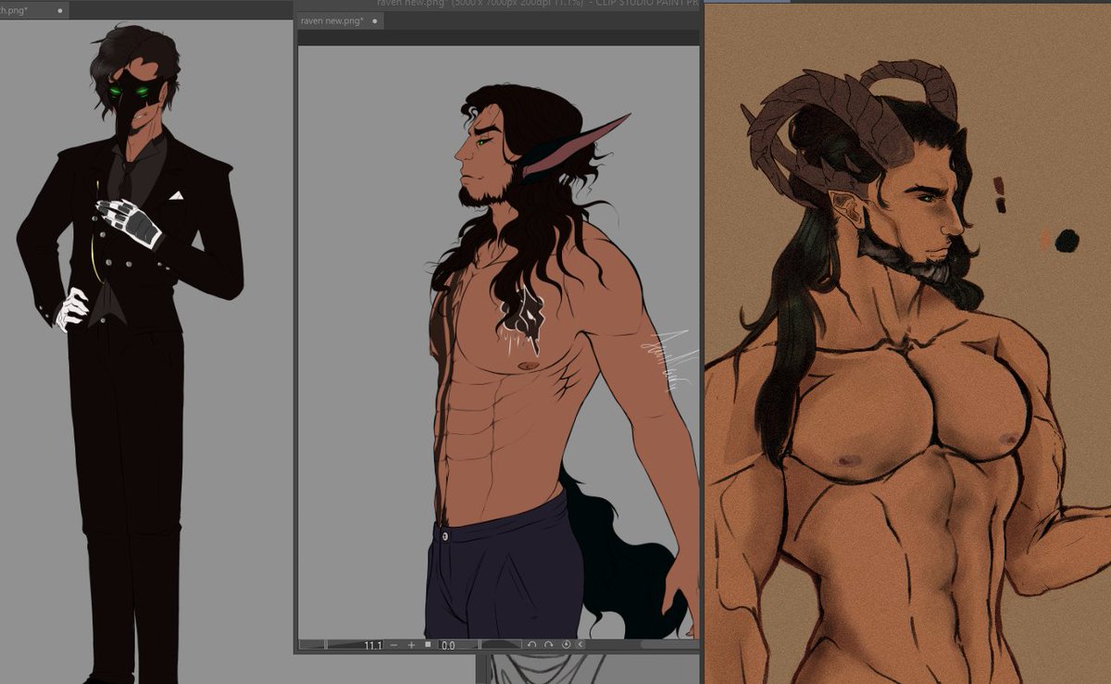This screenshot has width=1111, height=684.
Task: Rotate canvas right with clockwise arrow
Action: (x=548, y=644)
